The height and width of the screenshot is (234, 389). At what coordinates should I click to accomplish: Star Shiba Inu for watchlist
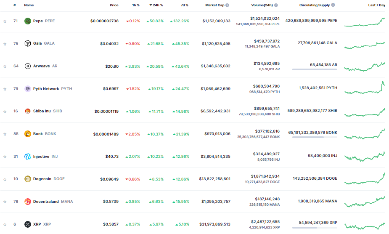pyautogui.click(x=5, y=112)
